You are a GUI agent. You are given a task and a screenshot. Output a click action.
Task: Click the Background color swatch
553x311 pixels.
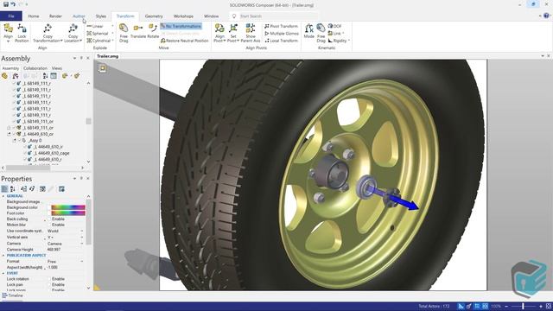point(68,207)
